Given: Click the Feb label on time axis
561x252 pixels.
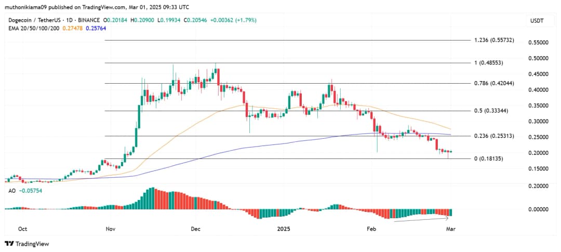Looking at the screenshot, I should 371,229.
